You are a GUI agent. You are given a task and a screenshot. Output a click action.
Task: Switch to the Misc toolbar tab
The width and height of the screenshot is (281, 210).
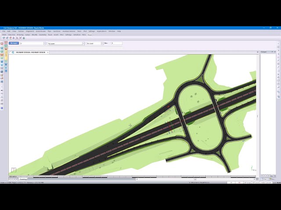pyautogui.click(x=62, y=35)
